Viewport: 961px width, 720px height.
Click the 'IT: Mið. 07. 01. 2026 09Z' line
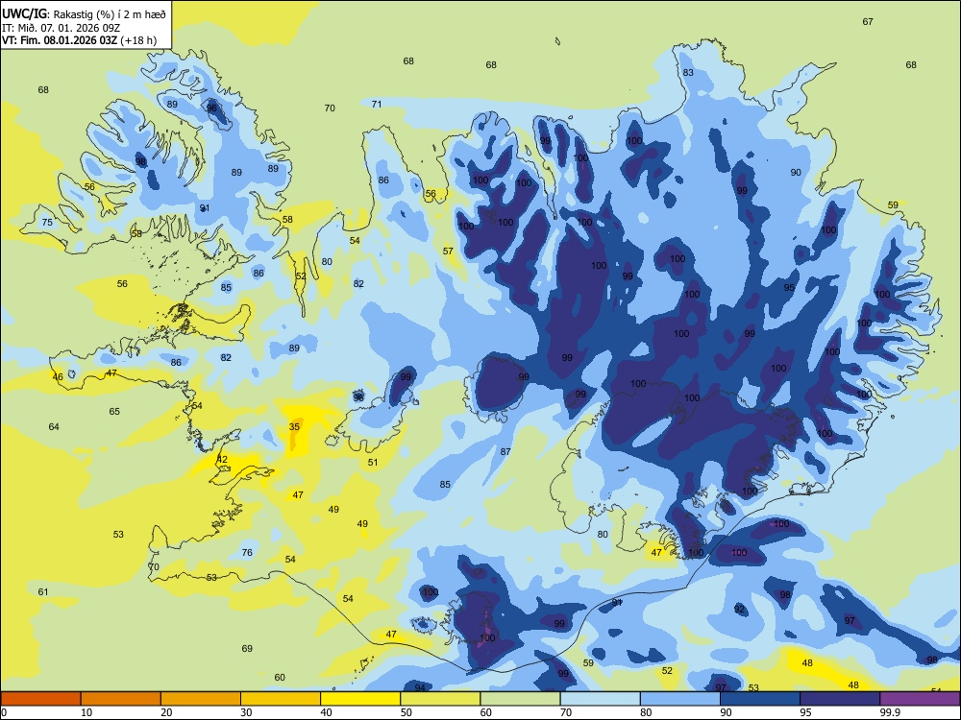[60, 28]
